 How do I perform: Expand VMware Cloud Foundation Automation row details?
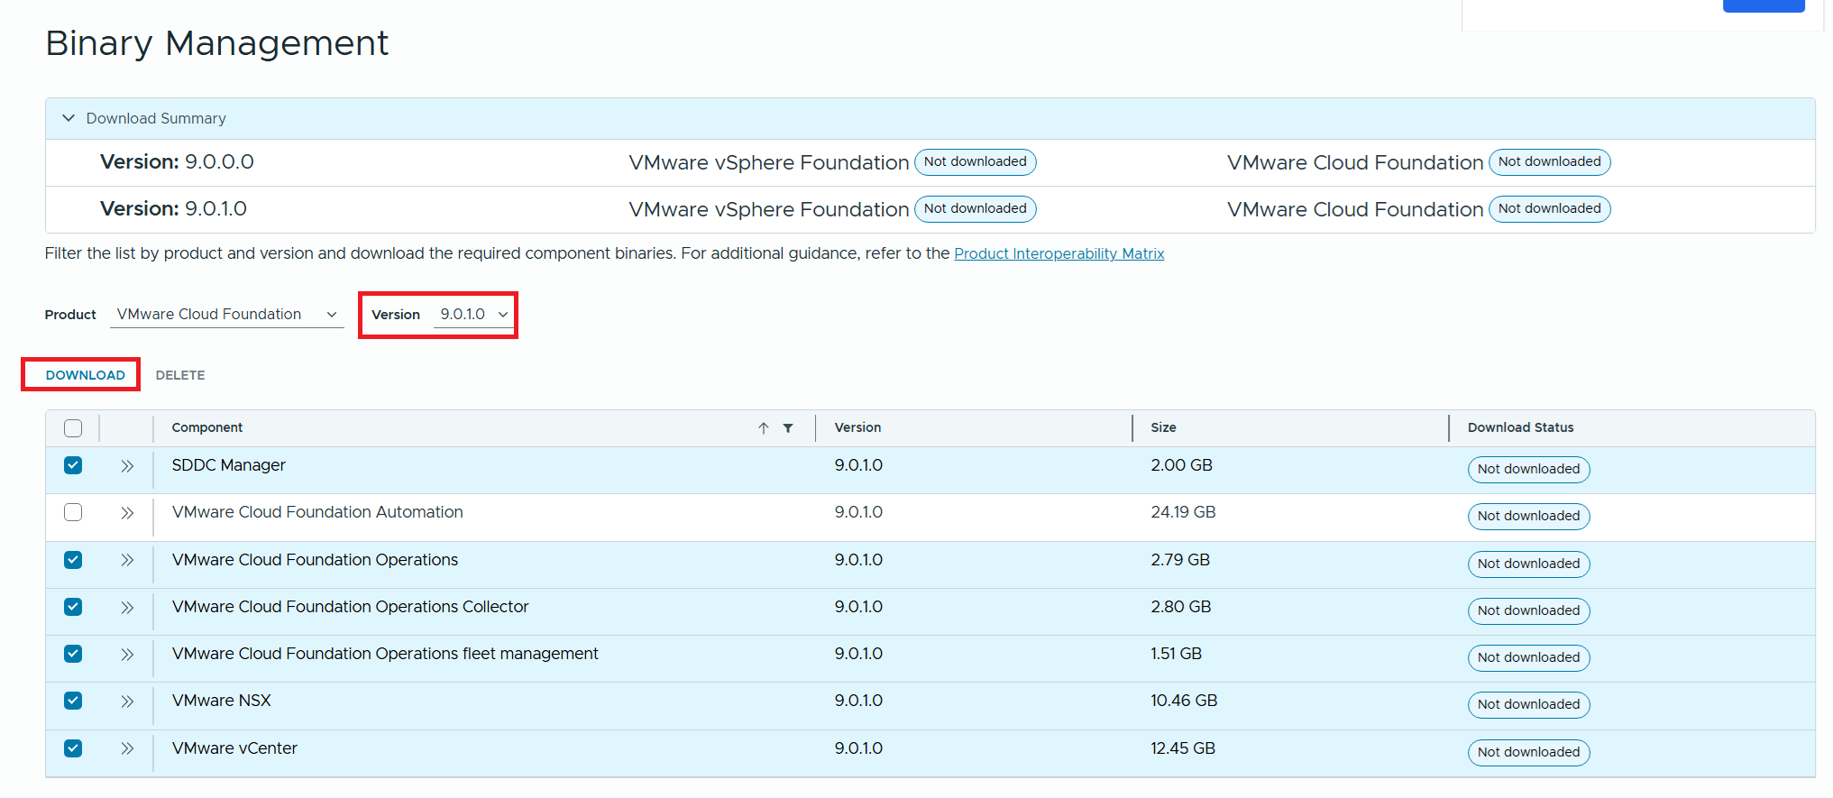(127, 513)
